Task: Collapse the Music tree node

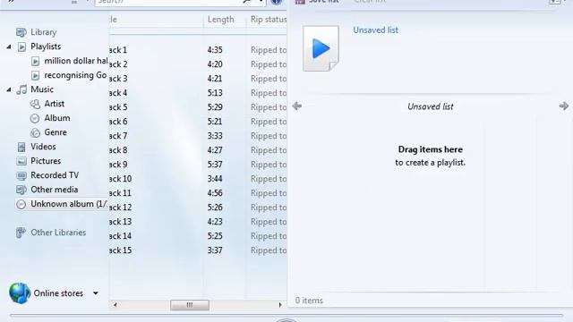Action: [9, 89]
